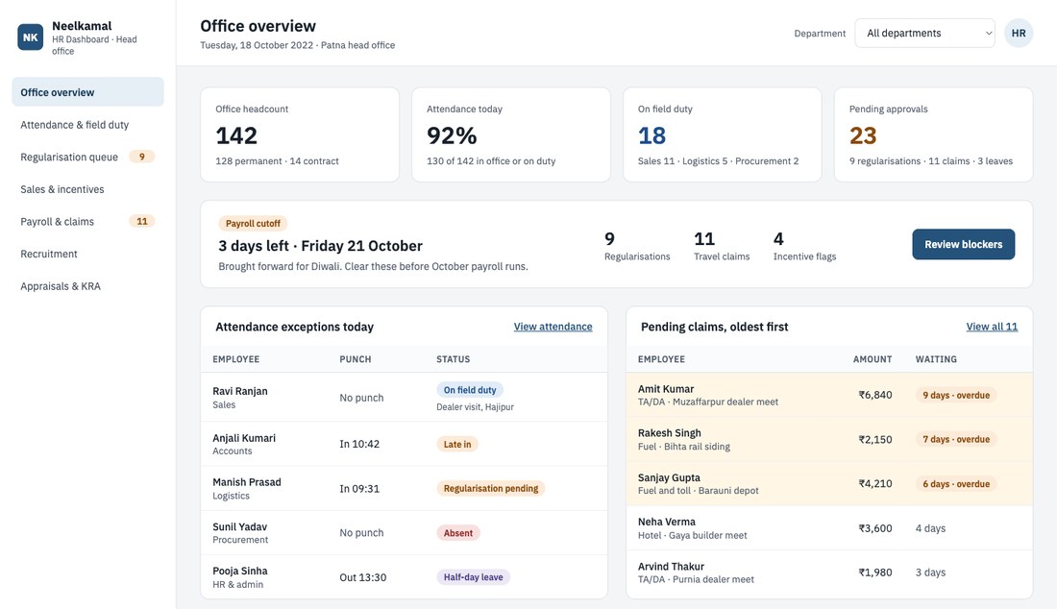Select the Pooja Sinha attendance row
Viewport: 1057px width, 609px height.
point(404,577)
